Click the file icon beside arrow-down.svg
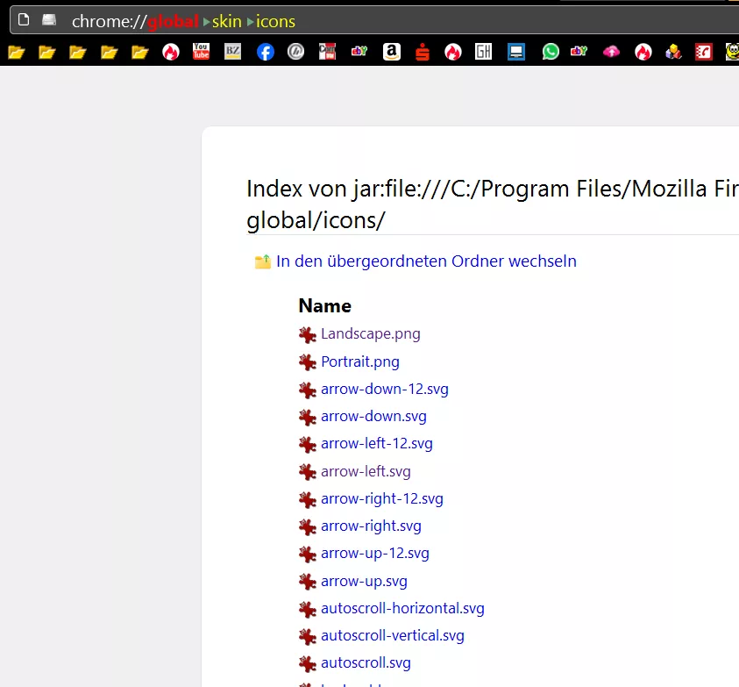Screen dimensions: 739x687 (308, 417)
